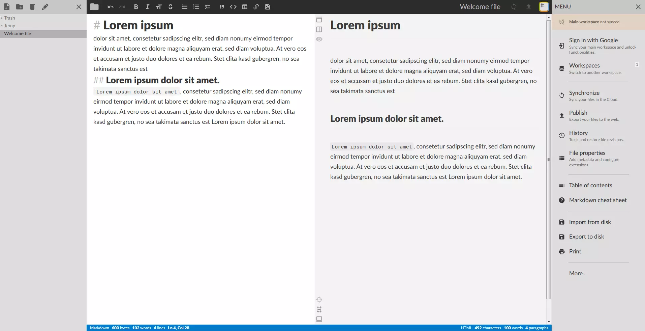645x331 pixels.
Task: Toggle the status bar button
Action: point(319,319)
